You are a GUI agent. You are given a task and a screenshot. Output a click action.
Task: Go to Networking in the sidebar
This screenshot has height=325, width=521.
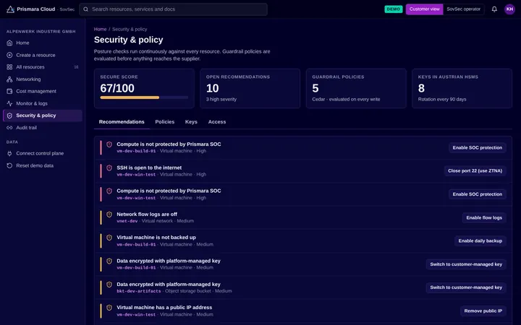point(43,79)
